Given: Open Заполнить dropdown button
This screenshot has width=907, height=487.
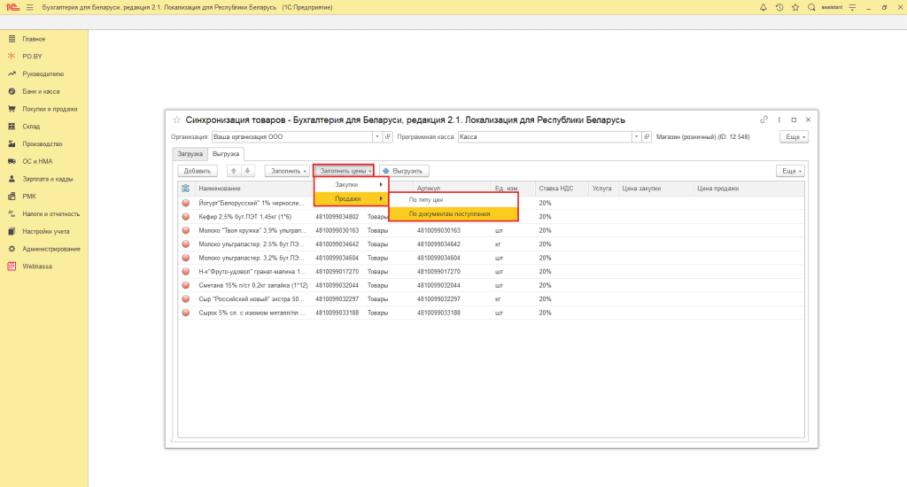Looking at the screenshot, I should point(288,171).
